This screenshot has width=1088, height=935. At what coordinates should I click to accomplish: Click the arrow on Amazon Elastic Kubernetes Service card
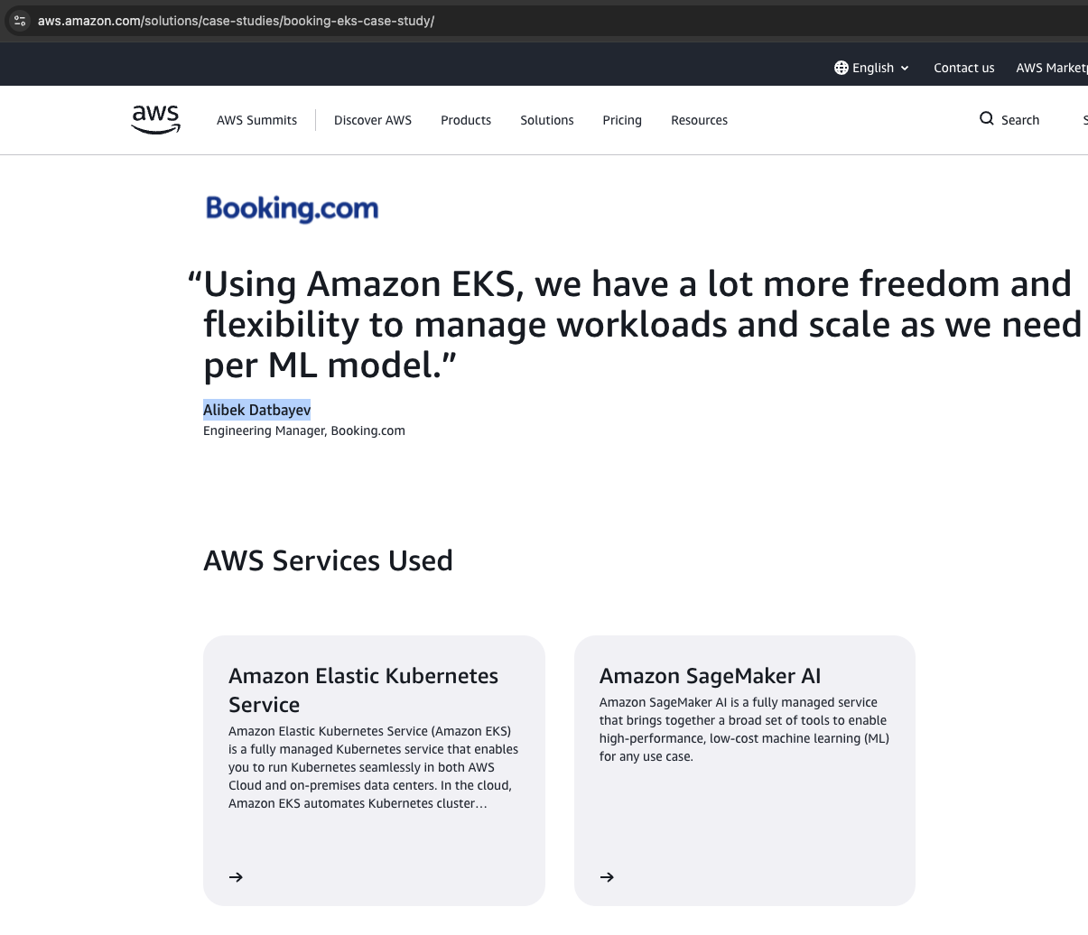236,877
